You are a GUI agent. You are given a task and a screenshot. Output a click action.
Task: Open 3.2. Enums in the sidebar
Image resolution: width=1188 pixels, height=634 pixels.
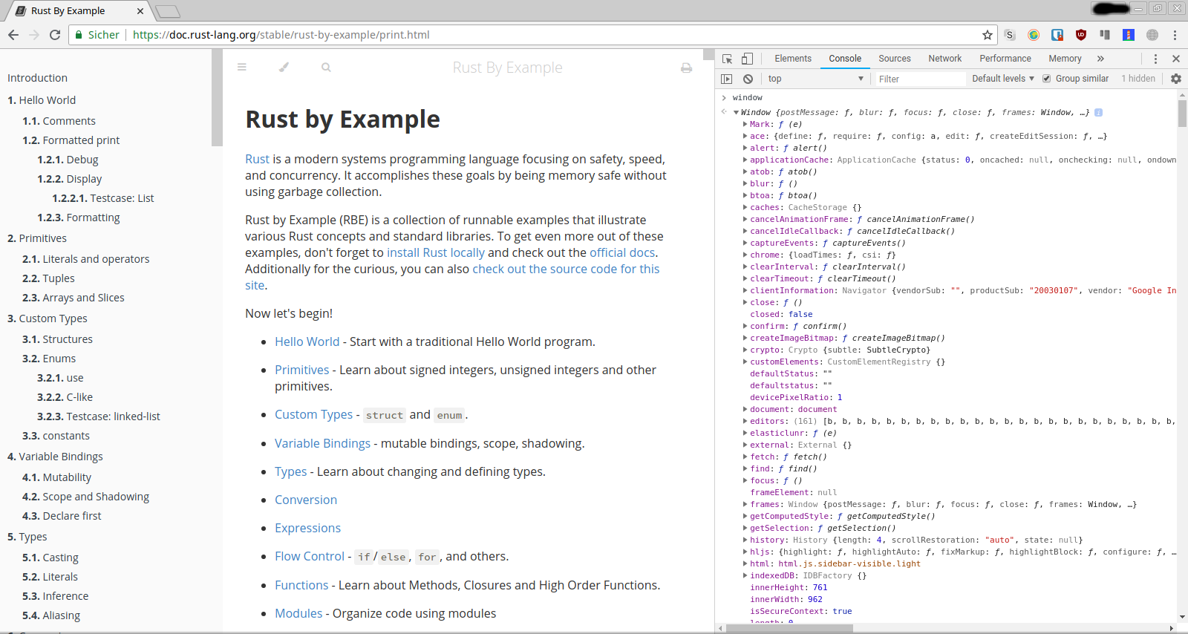coord(49,359)
